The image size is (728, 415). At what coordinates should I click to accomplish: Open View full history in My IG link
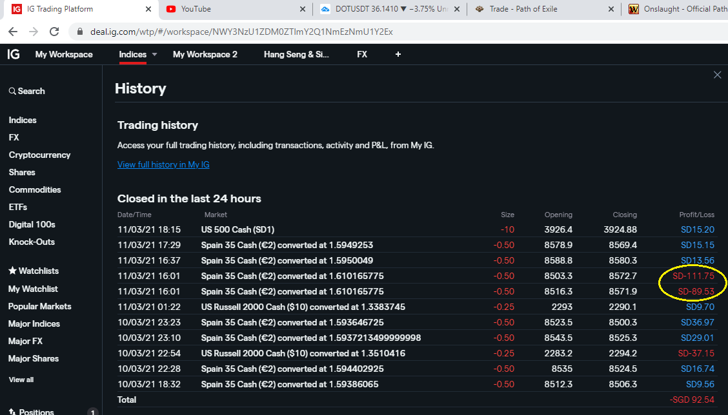163,165
